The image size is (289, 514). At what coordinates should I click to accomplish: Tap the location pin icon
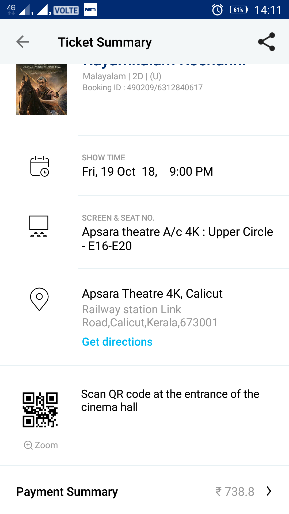(x=39, y=299)
